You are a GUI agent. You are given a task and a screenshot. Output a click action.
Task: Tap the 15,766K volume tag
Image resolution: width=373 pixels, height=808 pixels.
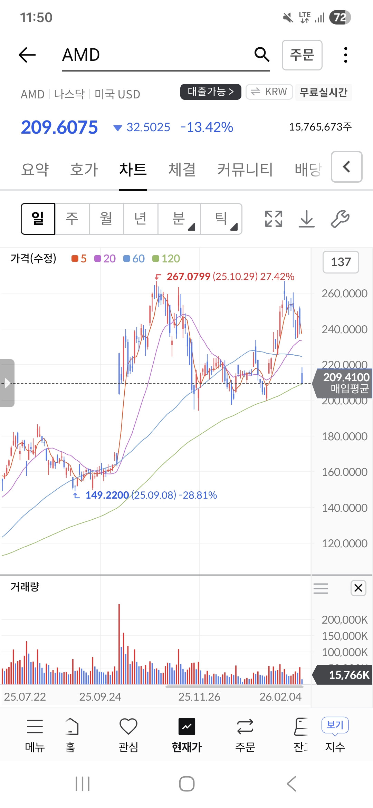(343, 675)
